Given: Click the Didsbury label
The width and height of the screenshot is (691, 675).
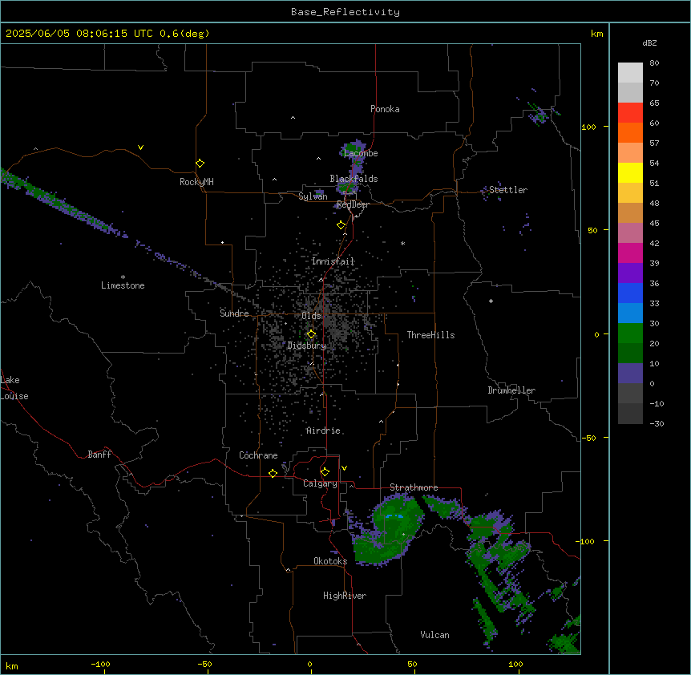Looking at the screenshot, I should coord(307,346).
